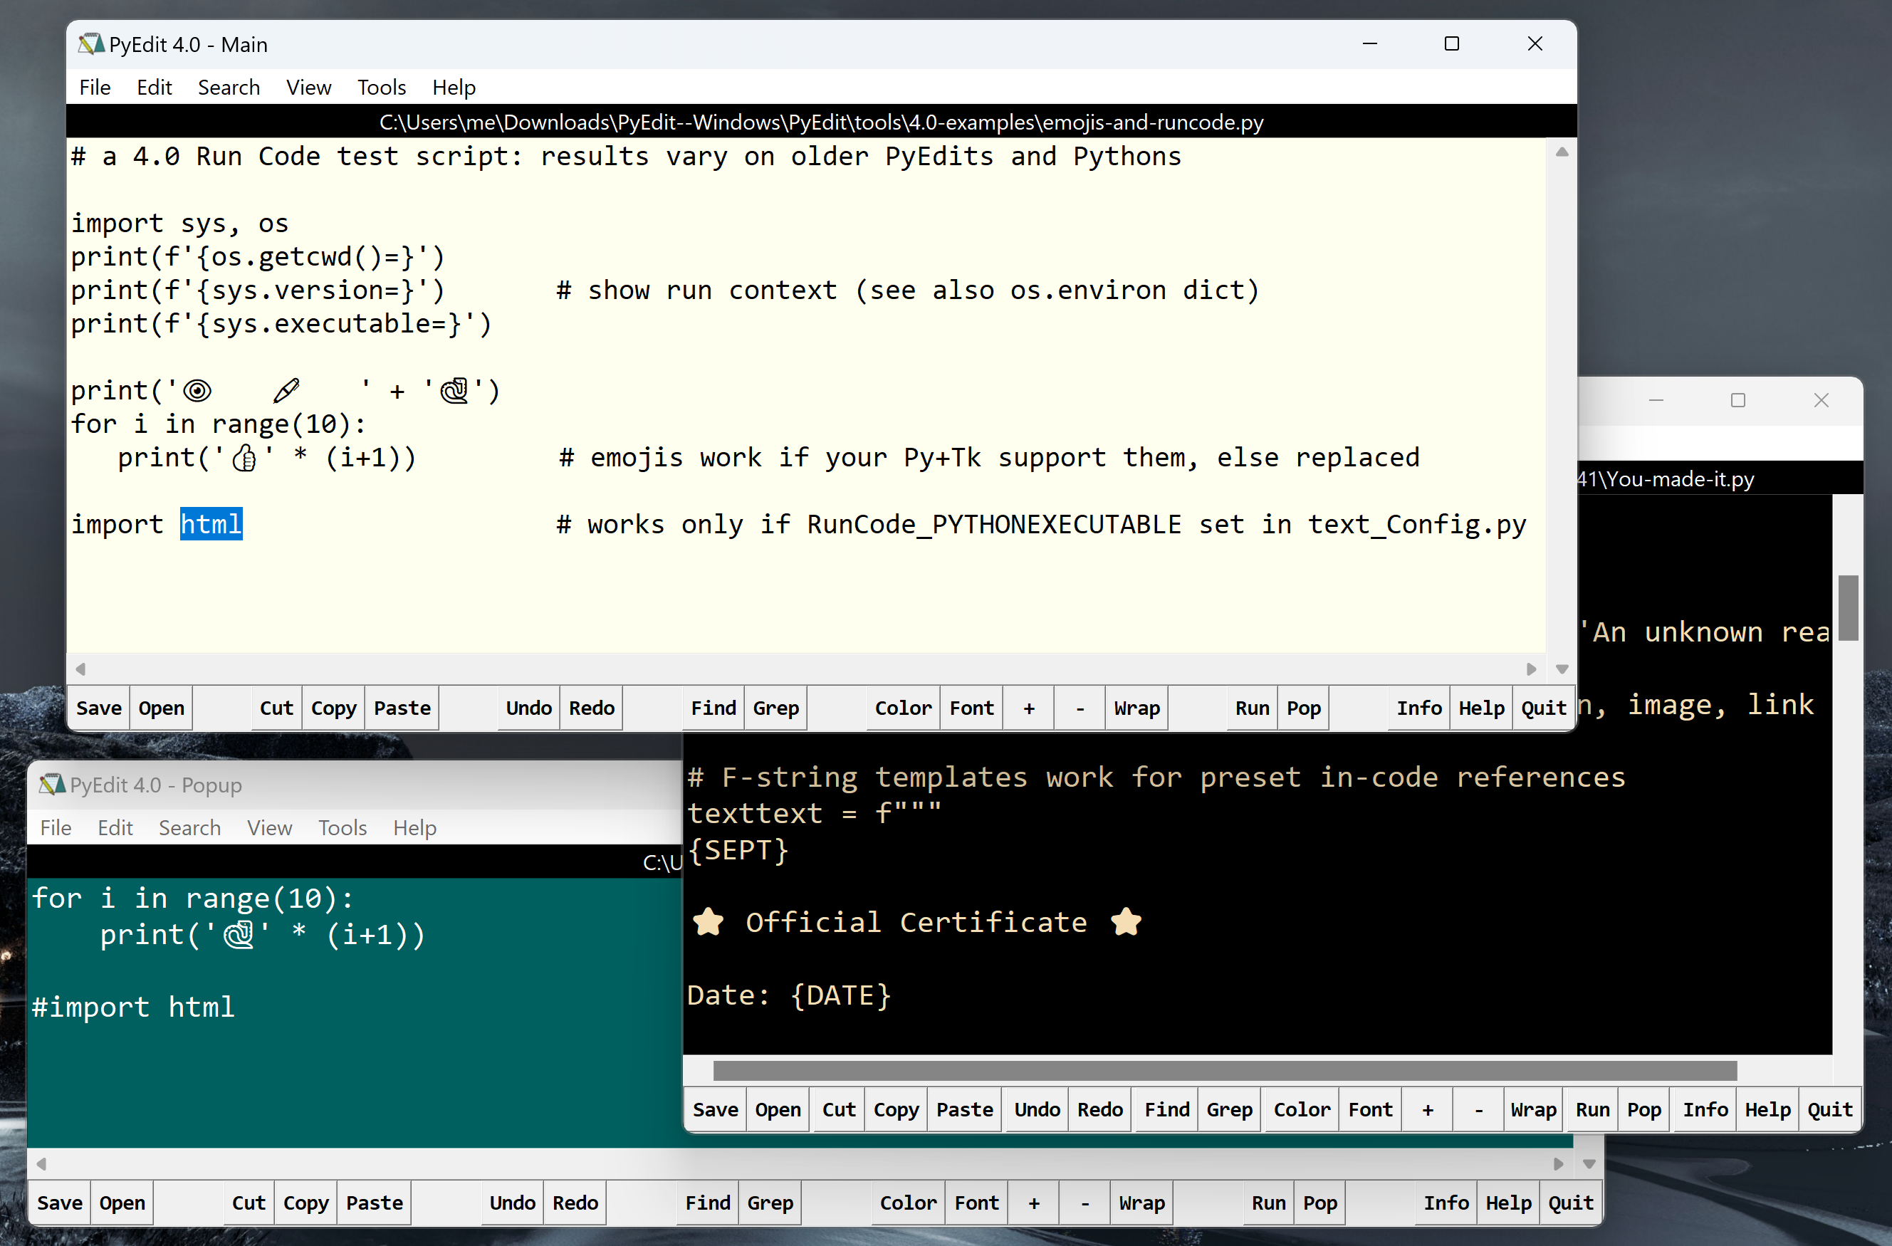1892x1246 pixels.
Task: Click Color in Main window toolbar
Action: pos(903,707)
